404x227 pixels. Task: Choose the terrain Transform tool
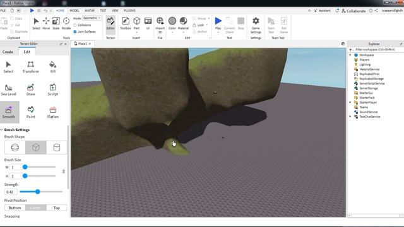point(31,67)
